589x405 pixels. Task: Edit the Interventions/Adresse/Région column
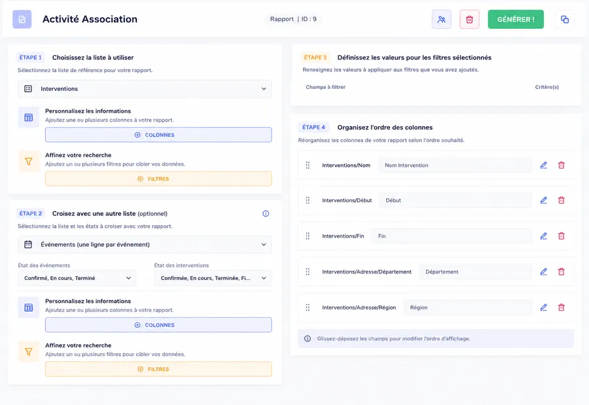[x=543, y=308]
